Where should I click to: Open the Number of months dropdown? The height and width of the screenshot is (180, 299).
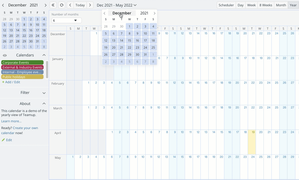pyautogui.click(x=66, y=20)
